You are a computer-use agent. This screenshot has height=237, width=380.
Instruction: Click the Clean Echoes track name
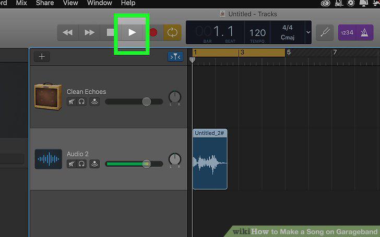(86, 92)
